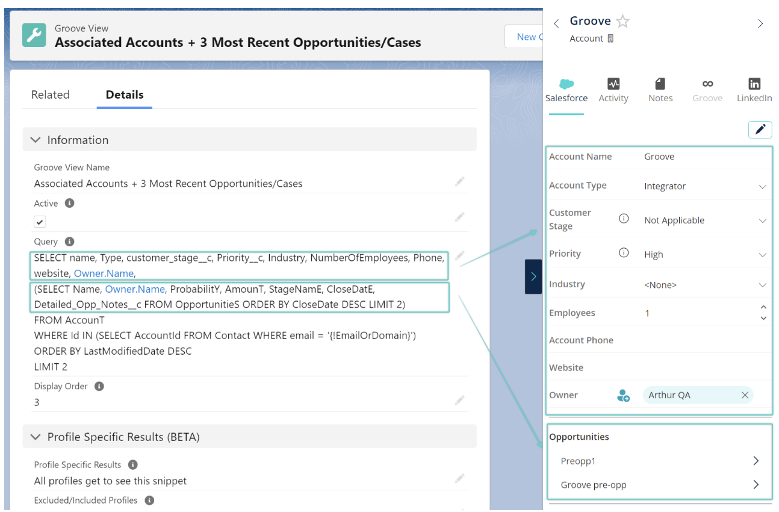Click the Opportunities heading
Screen dimensions: 779x512
[x=579, y=437]
